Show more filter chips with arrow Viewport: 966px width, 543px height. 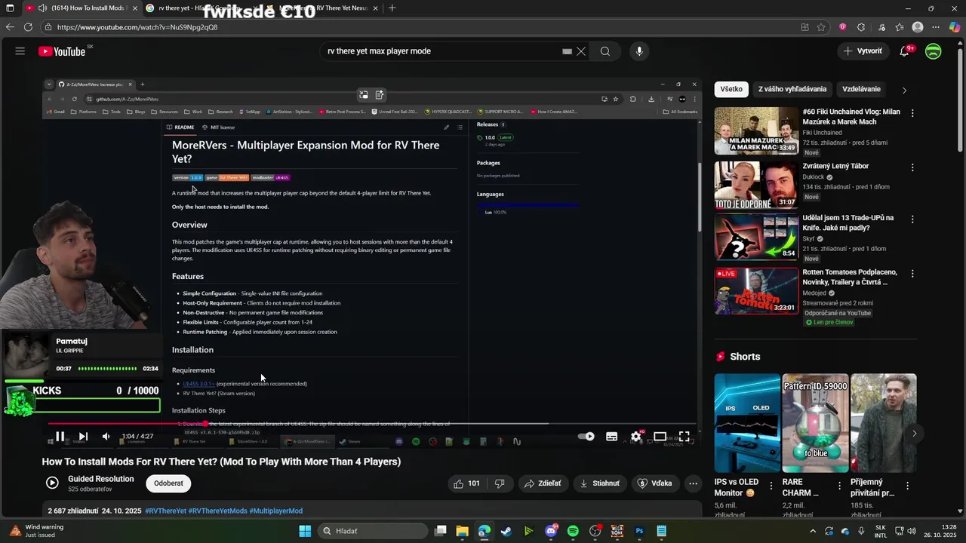pyautogui.click(x=904, y=90)
